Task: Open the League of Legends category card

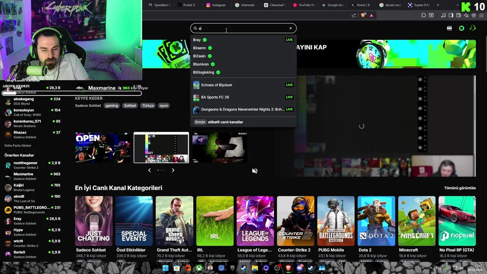Action: [x=255, y=221]
